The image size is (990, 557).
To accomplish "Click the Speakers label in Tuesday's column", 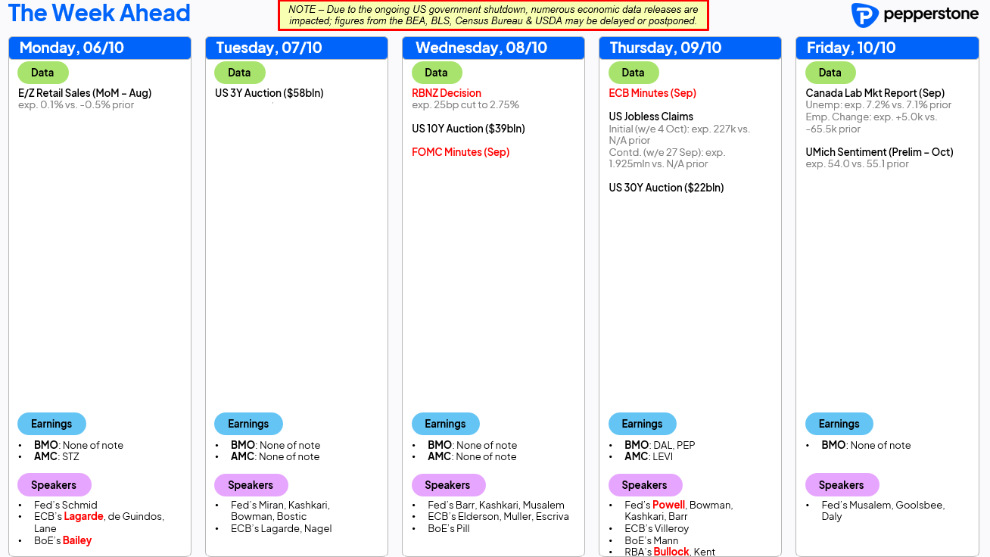I will 251,485.
